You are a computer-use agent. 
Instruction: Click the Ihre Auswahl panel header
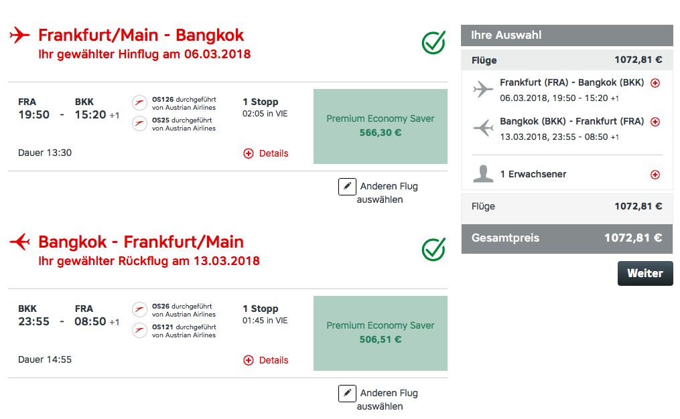tap(567, 35)
